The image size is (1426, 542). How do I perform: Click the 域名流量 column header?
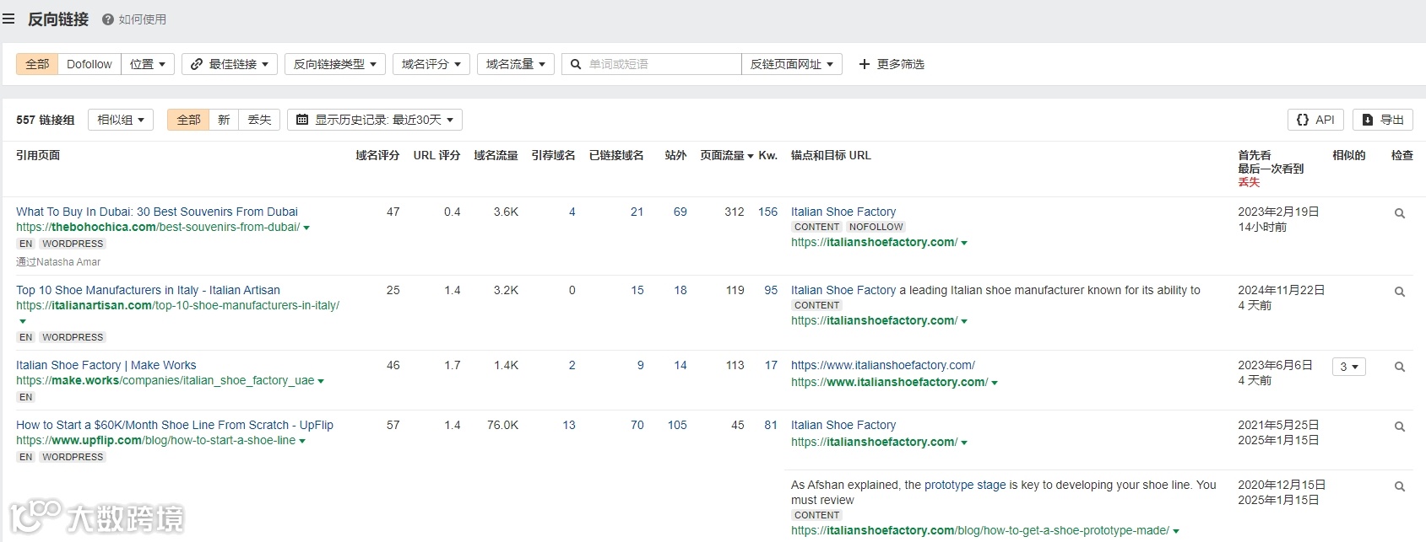pyautogui.click(x=496, y=155)
